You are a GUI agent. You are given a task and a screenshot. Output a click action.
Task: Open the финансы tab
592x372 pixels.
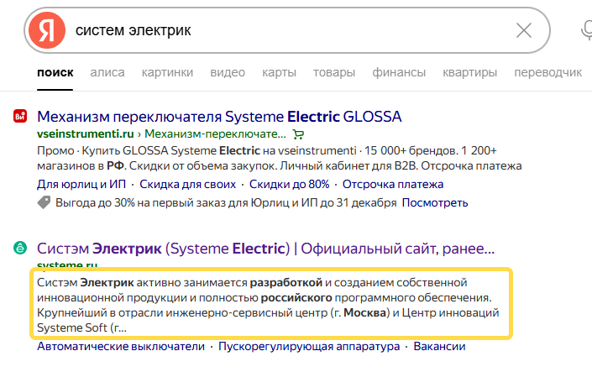[x=400, y=72]
